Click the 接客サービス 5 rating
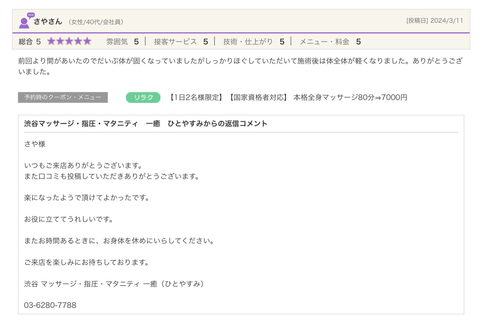This screenshot has height=328, width=483. pyautogui.click(x=181, y=42)
